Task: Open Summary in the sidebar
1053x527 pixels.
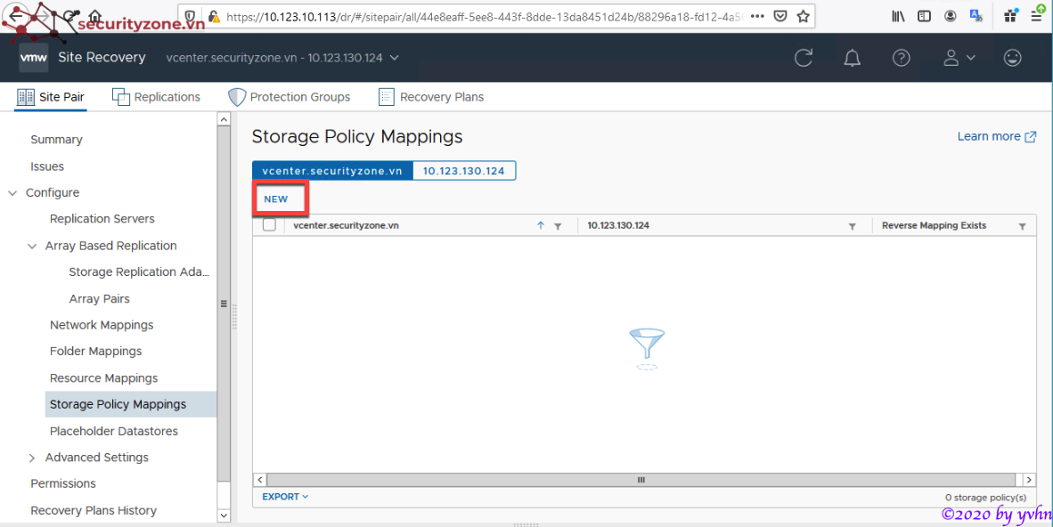Action: point(56,140)
